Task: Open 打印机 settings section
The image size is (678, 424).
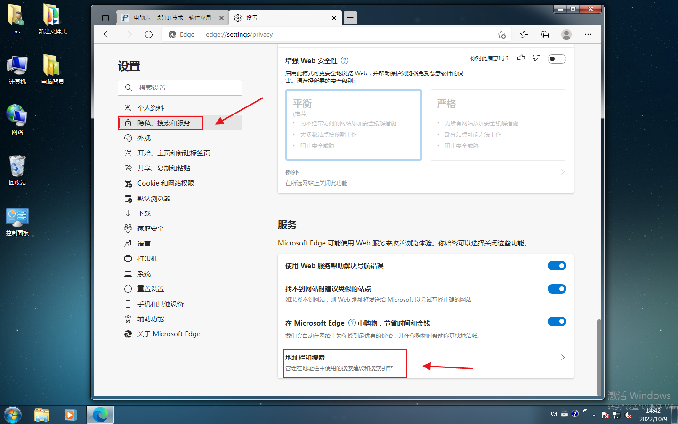Action: tap(180, 259)
